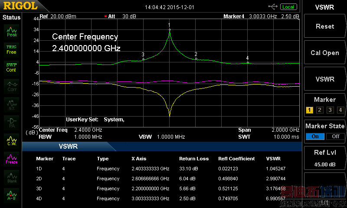Click the 4D marker row label
The image size is (347, 208).
coord(39,198)
